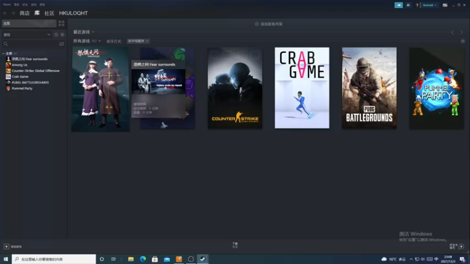
Task: Open the Counter-Strike game cover
Action: point(235,88)
